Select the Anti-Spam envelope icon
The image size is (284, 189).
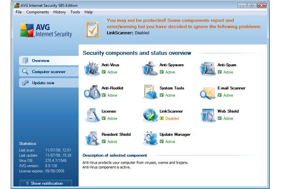pyautogui.click(x=208, y=69)
